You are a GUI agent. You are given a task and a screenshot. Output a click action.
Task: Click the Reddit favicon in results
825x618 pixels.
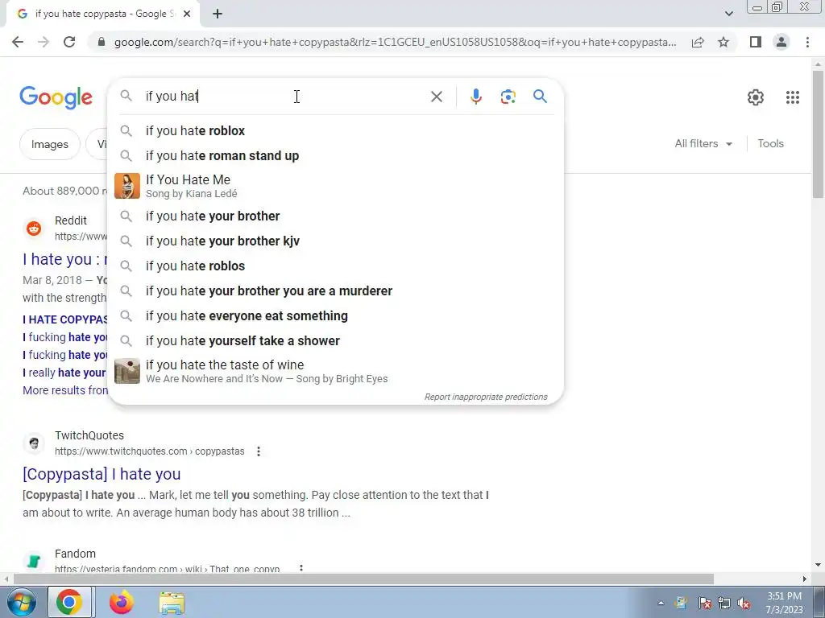click(x=34, y=229)
